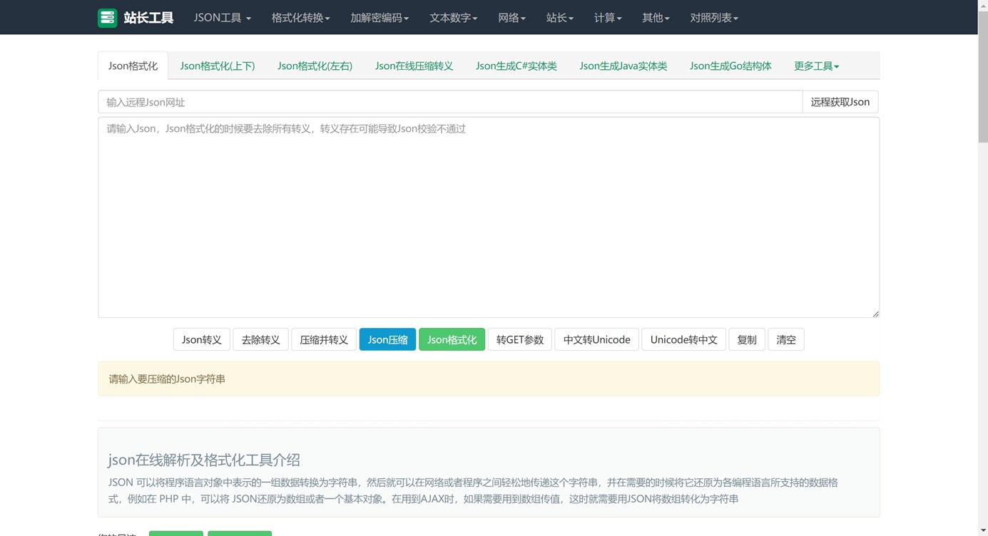The height and width of the screenshot is (536, 988).
Task: Click the Json压缩 button
Action: (387, 339)
